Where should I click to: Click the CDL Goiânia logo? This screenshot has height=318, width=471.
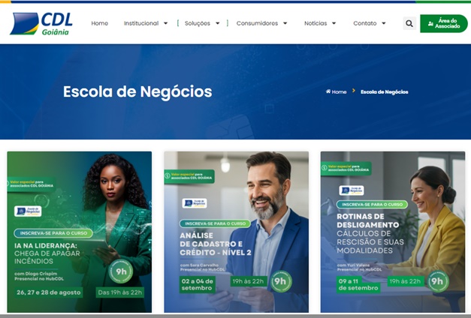click(41, 23)
